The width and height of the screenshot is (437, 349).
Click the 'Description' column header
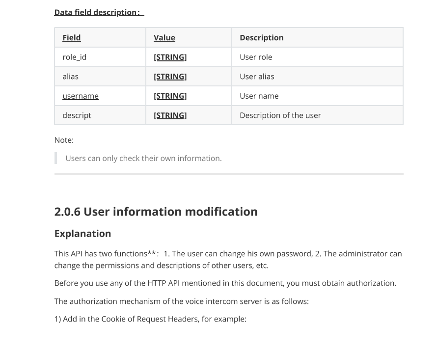pyautogui.click(x=261, y=38)
